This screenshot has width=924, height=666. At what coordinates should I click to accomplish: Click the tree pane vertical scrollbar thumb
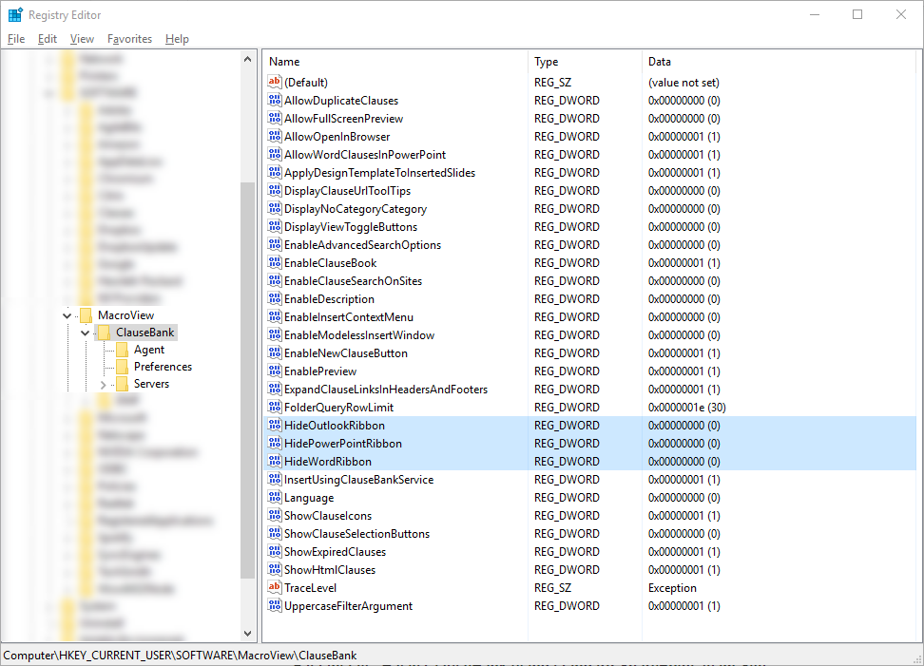point(247,380)
